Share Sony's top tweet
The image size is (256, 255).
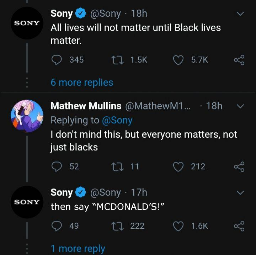(239, 60)
